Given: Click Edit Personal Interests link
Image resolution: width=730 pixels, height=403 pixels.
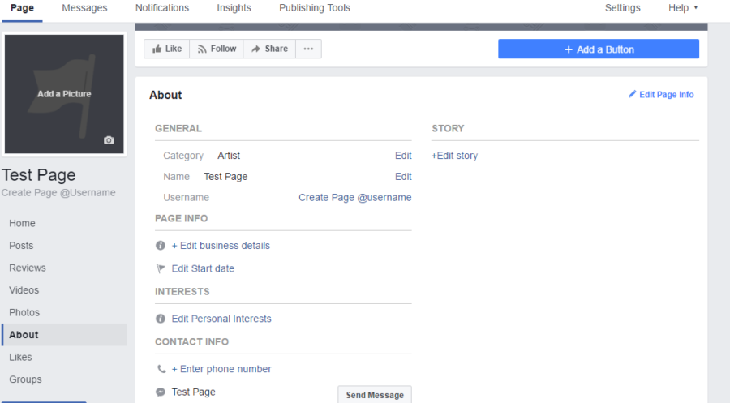Looking at the screenshot, I should (x=221, y=319).
